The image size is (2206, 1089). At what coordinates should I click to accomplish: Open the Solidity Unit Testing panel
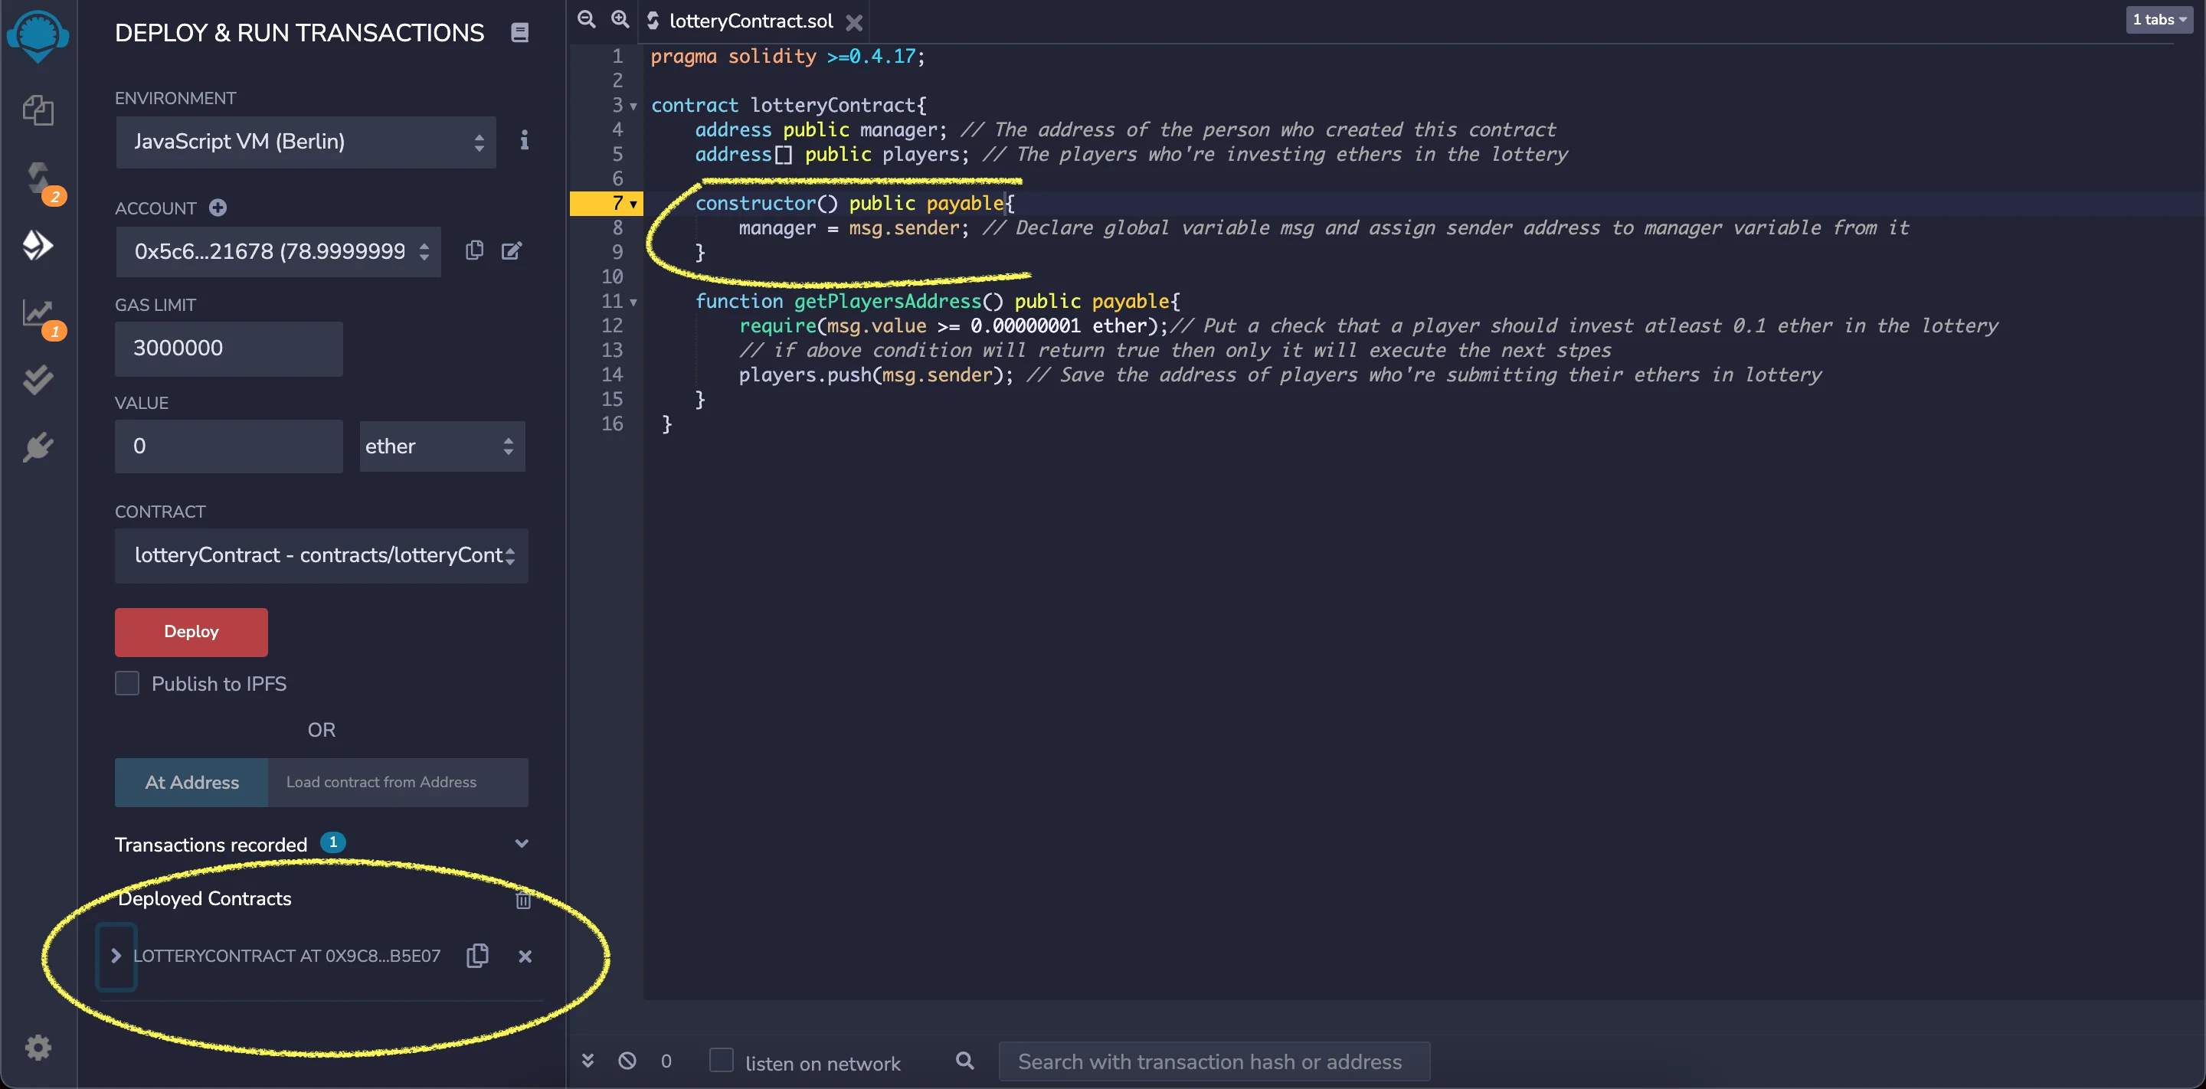tap(38, 380)
